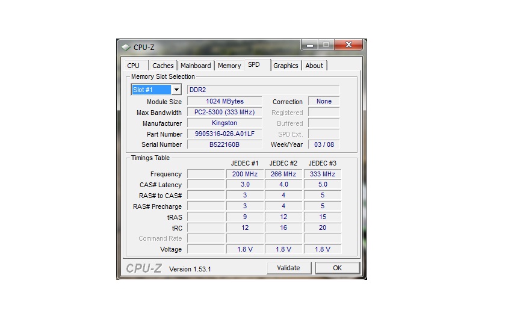520x325 pixels.
Task: Click the Correction value None
Action: (x=324, y=101)
